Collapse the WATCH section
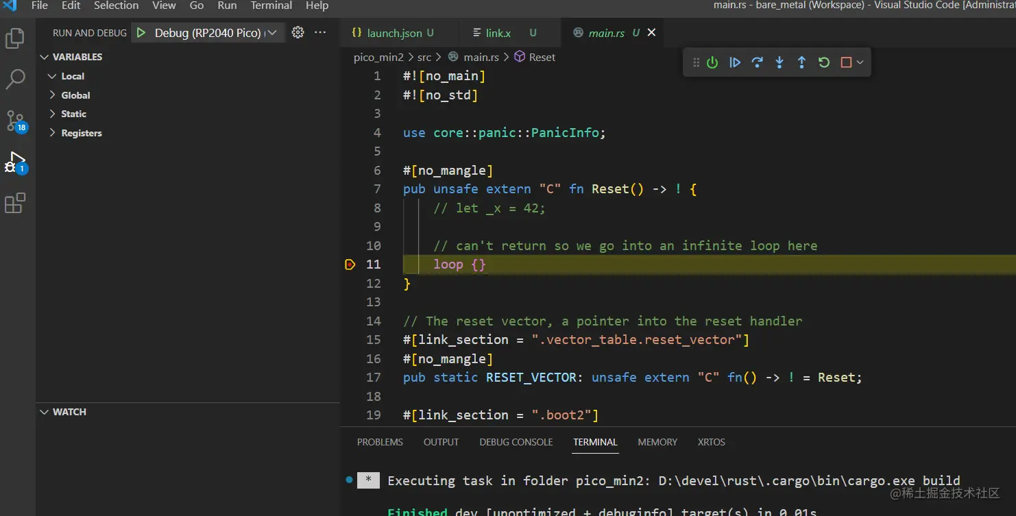 click(45, 412)
